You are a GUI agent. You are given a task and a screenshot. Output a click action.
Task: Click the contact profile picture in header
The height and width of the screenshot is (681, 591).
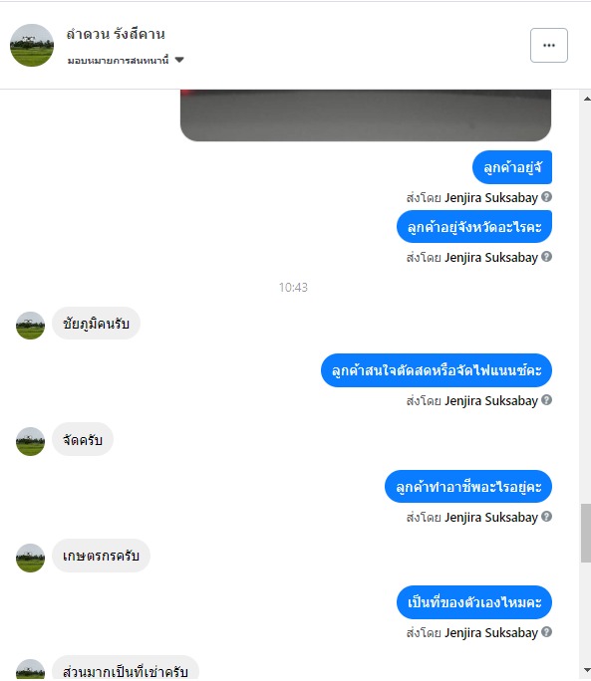(32, 45)
